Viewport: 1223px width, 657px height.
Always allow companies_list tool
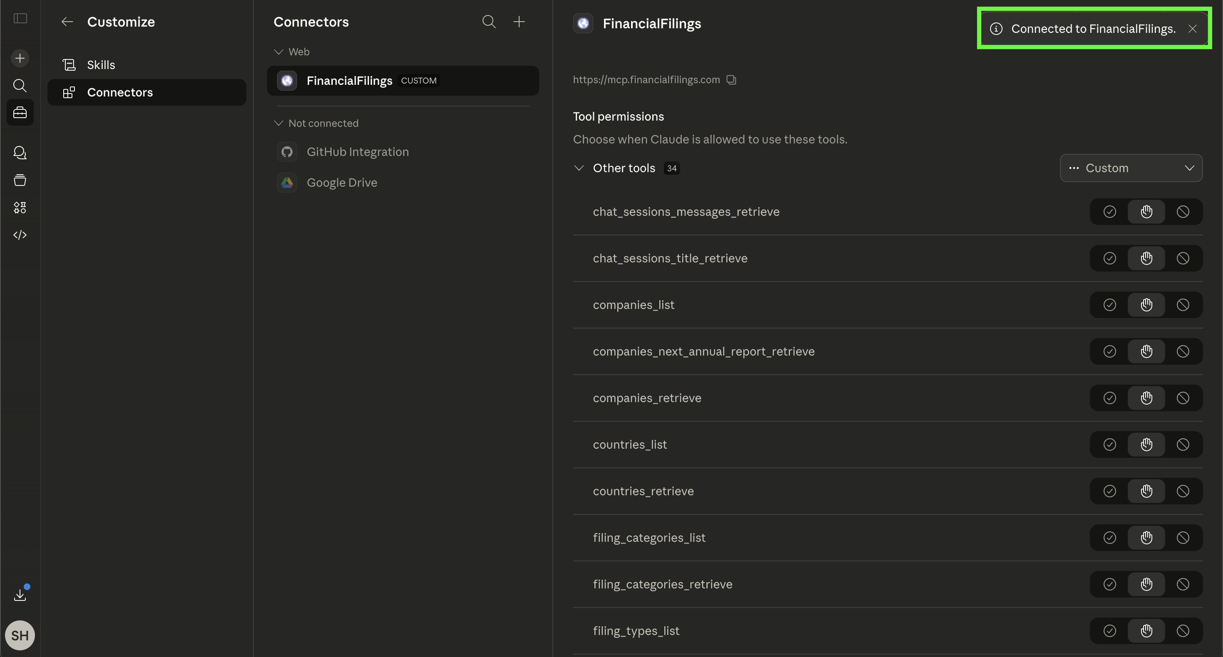1109,305
